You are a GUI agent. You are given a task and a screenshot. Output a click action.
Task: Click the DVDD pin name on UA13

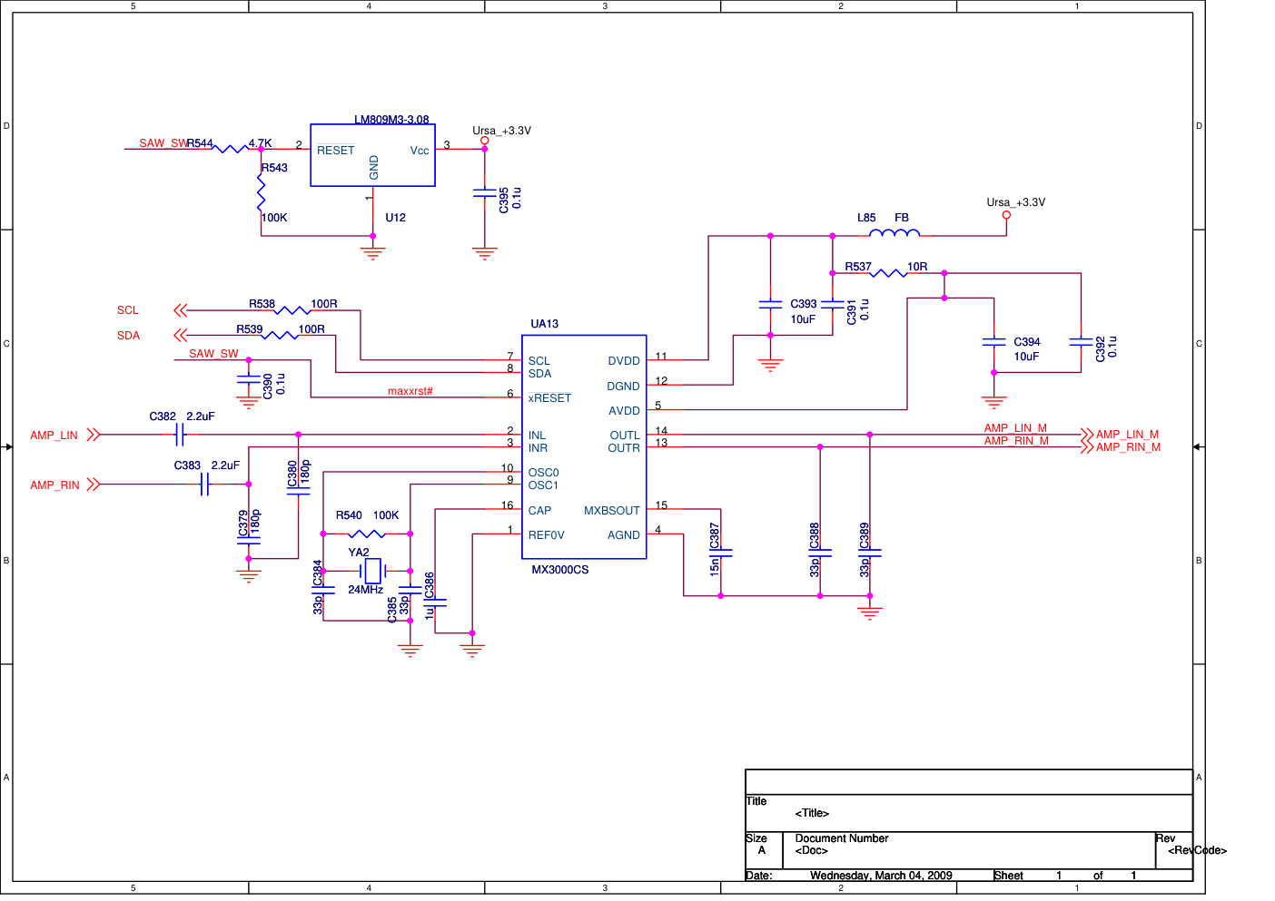(x=624, y=361)
